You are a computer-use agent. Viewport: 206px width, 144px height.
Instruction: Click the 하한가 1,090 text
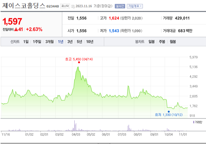click(131, 31)
